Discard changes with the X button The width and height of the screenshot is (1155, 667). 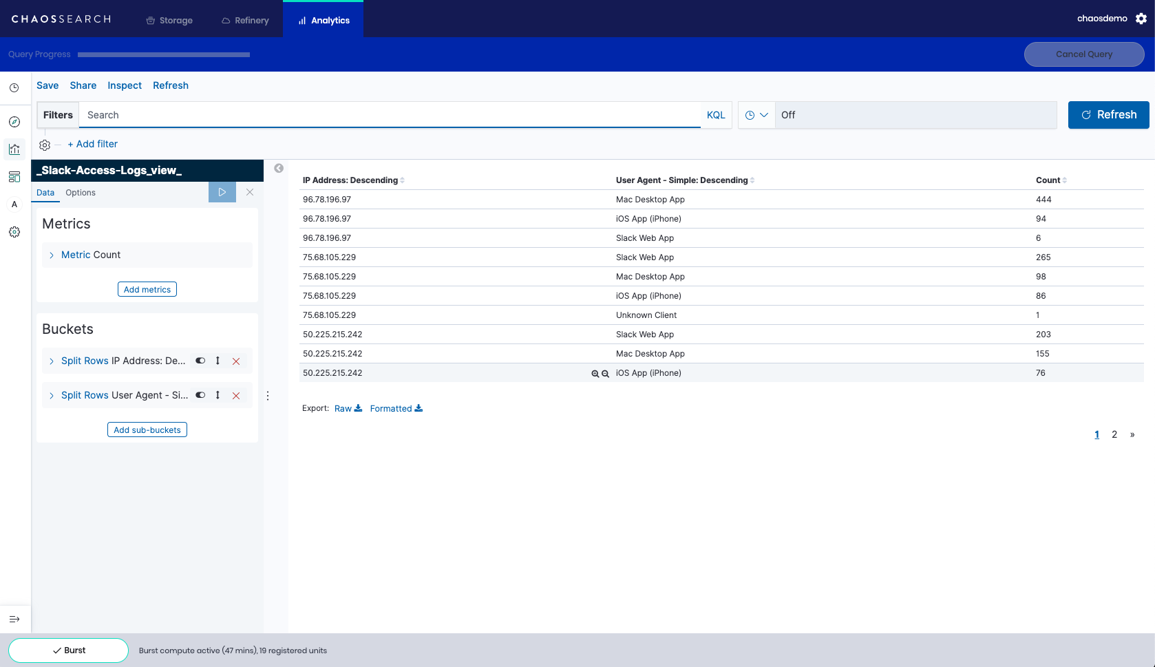[250, 192]
